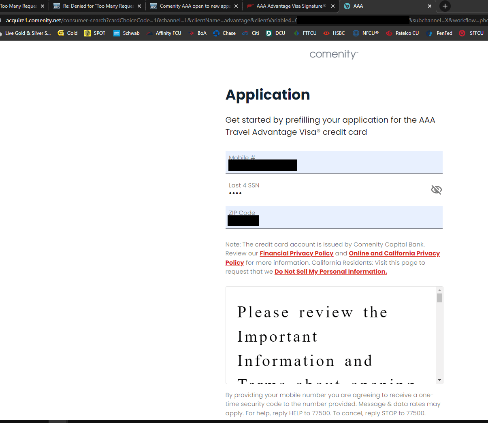
Task: Open the BoA bookmark
Action: point(197,33)
